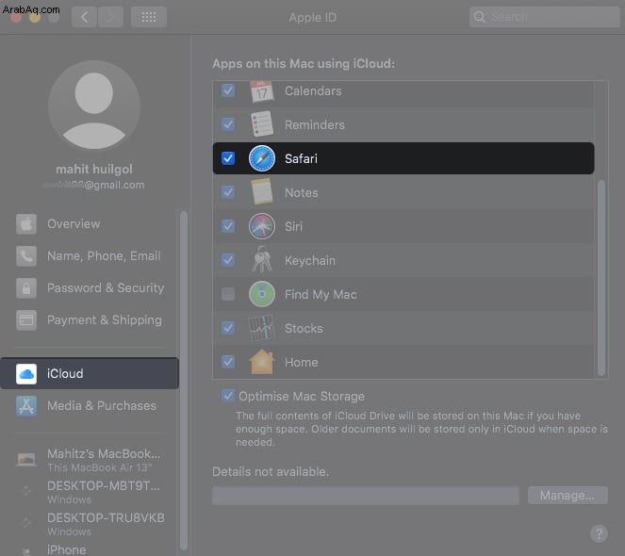This screenshot has width=625, height=556.
Task: Click the Find My Mac label
Action: [x=321, y=295]
